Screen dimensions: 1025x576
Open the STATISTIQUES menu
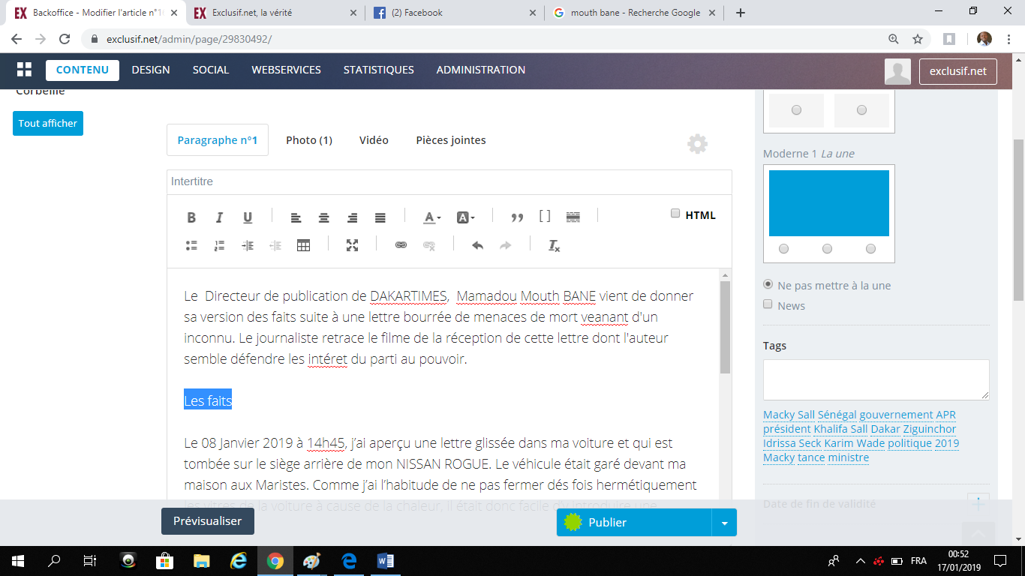tap(378, 70)
